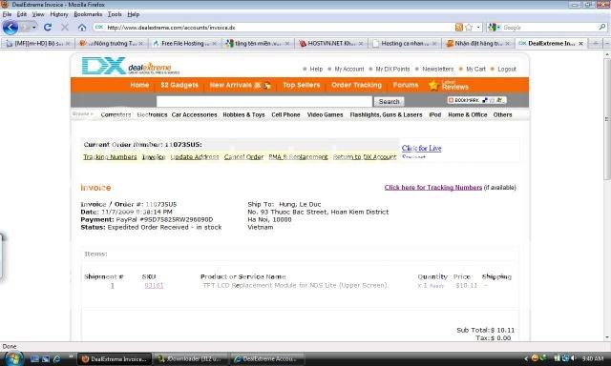The image size is (611, 366).
Task: Open Order Tracking nav item
Action: 356,85
